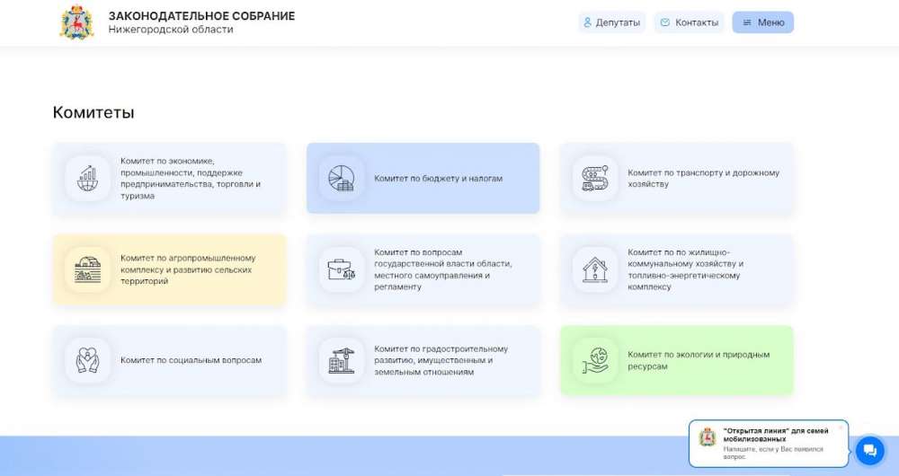Viewport: 899px width, 476px height.
Task: Open Комитет по транспорту и дорожному хозяйству
Action: pyautogui.click(x=703, y=178)
